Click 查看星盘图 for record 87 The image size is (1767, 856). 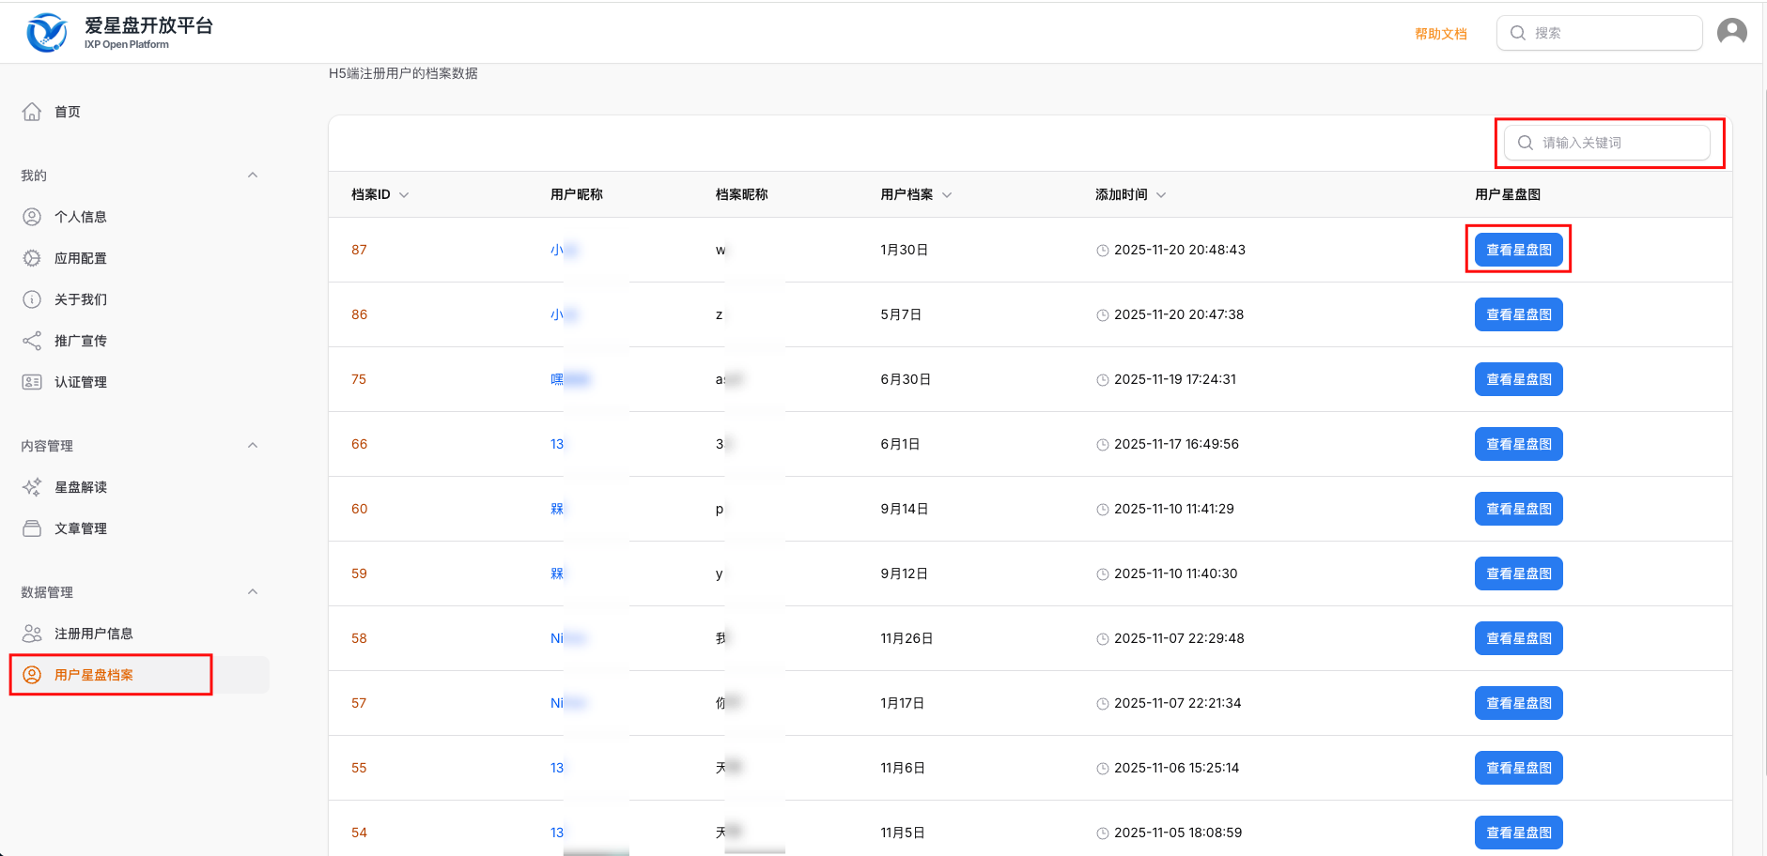1518,250
